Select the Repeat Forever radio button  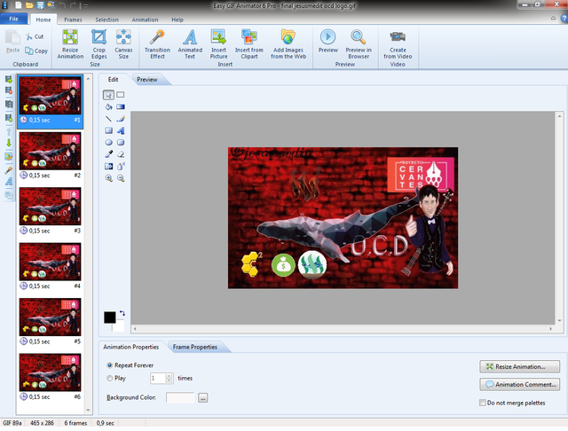click(x=109, y=365)
